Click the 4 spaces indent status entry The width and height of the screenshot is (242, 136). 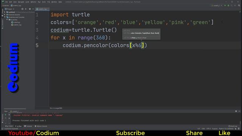(x=215, y=128)
